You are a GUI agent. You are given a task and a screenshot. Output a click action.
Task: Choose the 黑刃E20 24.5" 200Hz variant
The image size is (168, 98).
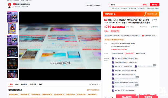[122, 67]
